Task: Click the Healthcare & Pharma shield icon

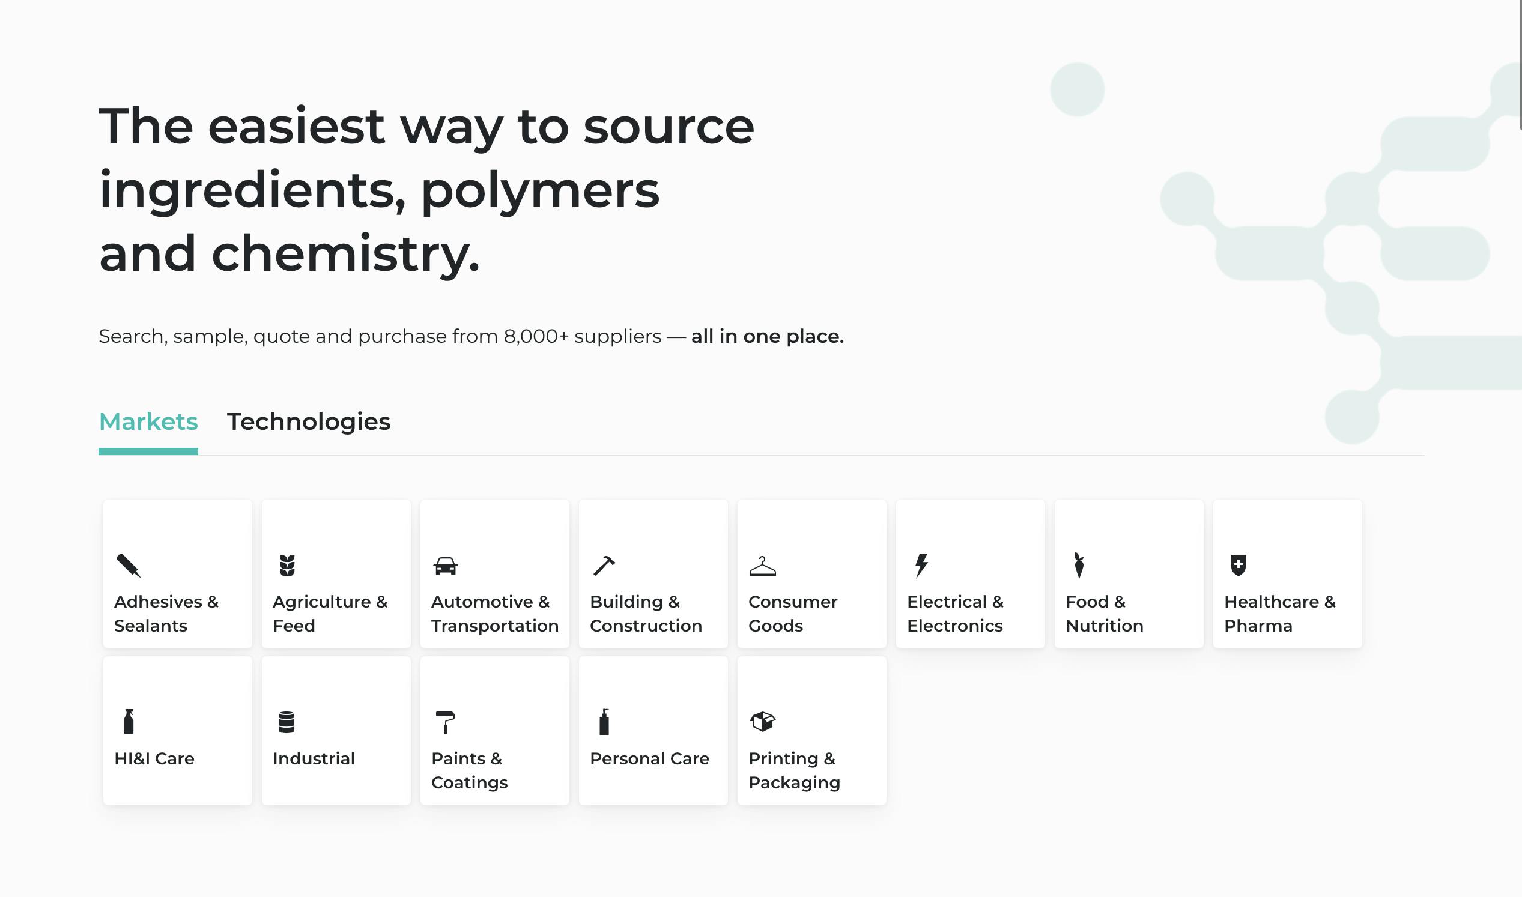Action: [x=1239, y=566]
